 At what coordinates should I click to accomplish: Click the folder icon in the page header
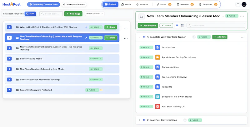click(x=142, y=17)
